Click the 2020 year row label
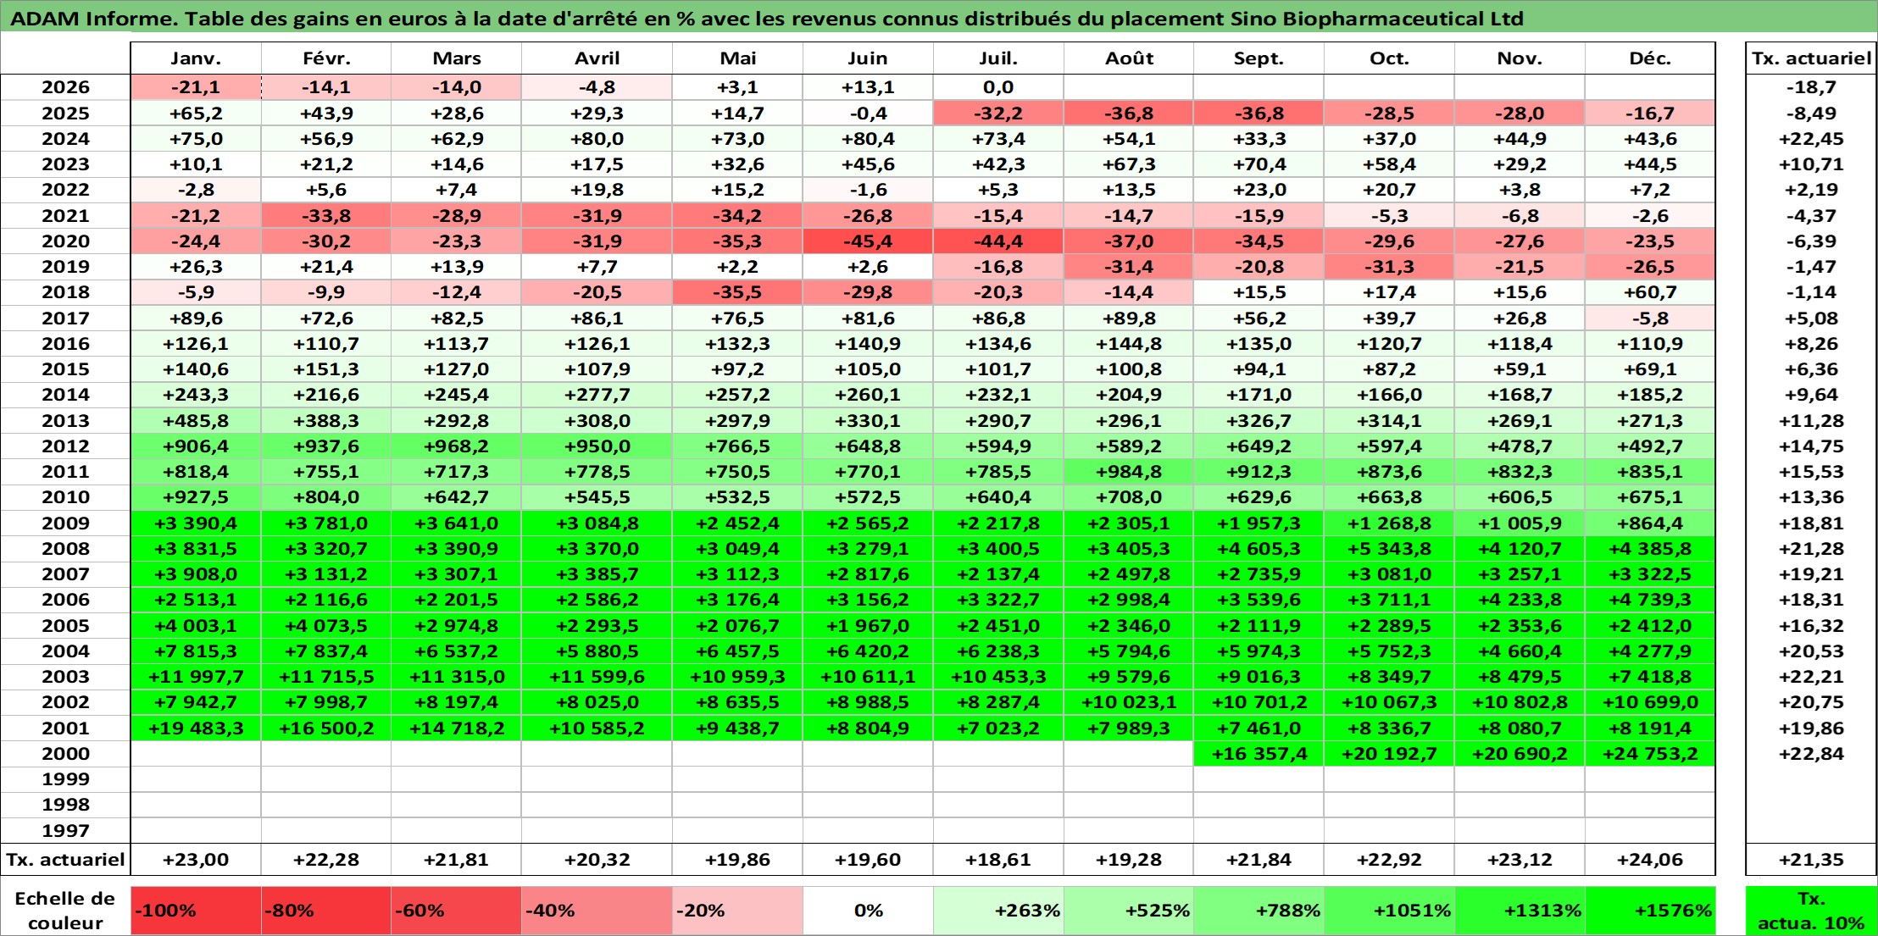 [65, 241]
